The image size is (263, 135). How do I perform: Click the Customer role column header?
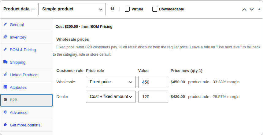click(70, 71)
